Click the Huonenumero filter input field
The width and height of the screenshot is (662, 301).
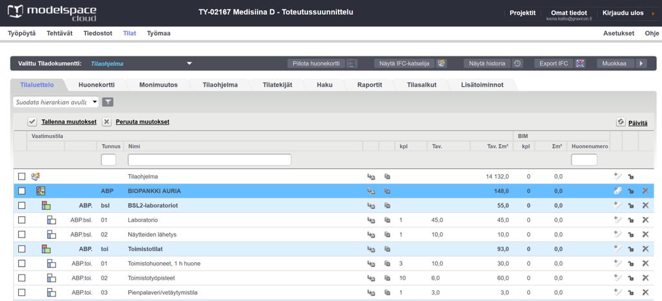coord(584,160)
